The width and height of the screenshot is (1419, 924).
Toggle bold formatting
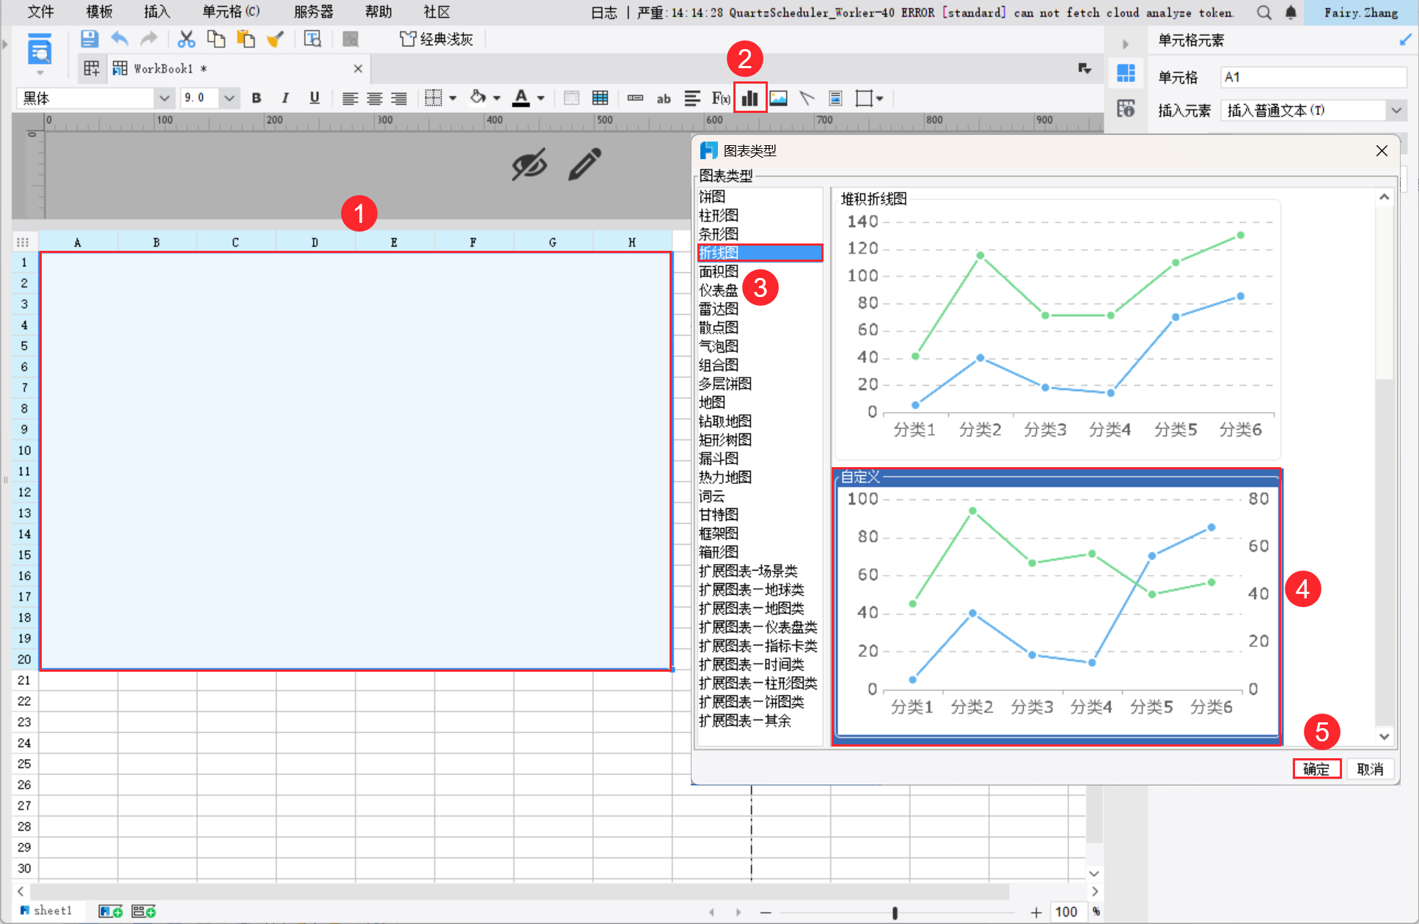tap(256, 98)
